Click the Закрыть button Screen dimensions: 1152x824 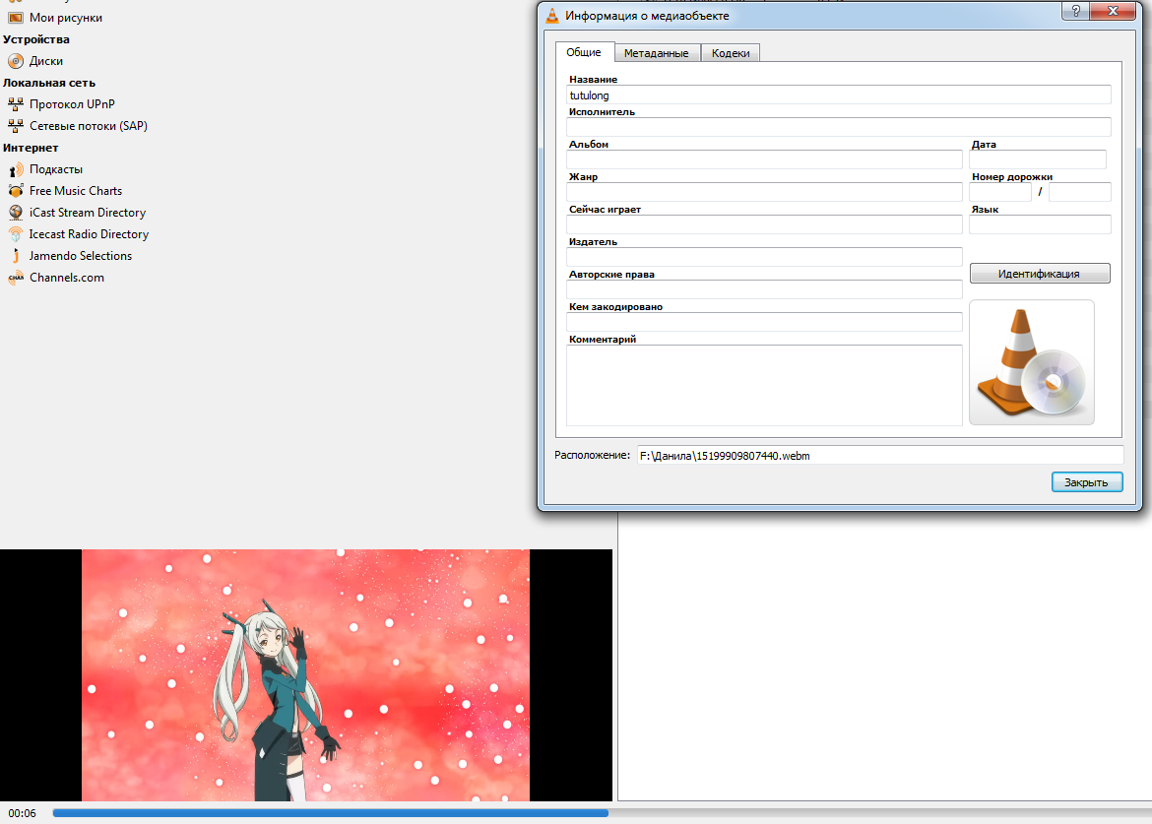click(x=1087, y=481)
